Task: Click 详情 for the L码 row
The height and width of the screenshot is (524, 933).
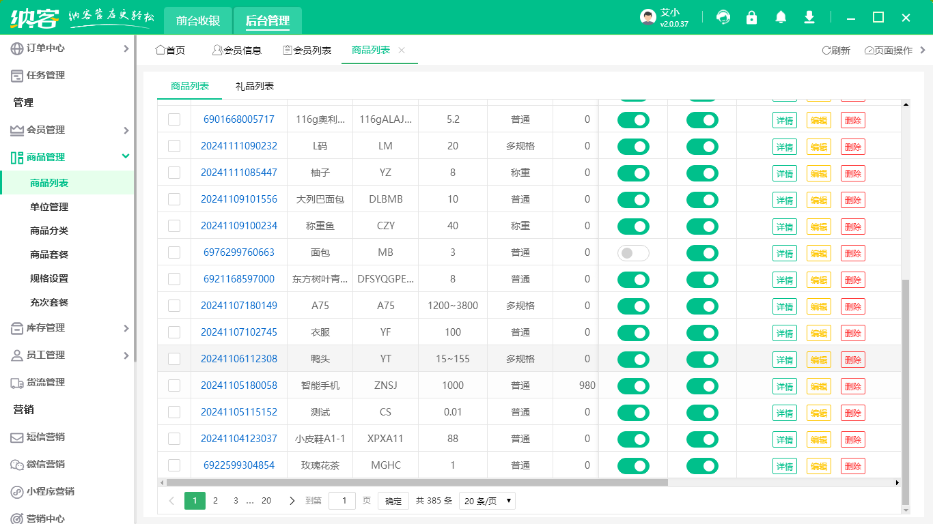Action: (x=785, y=147)
